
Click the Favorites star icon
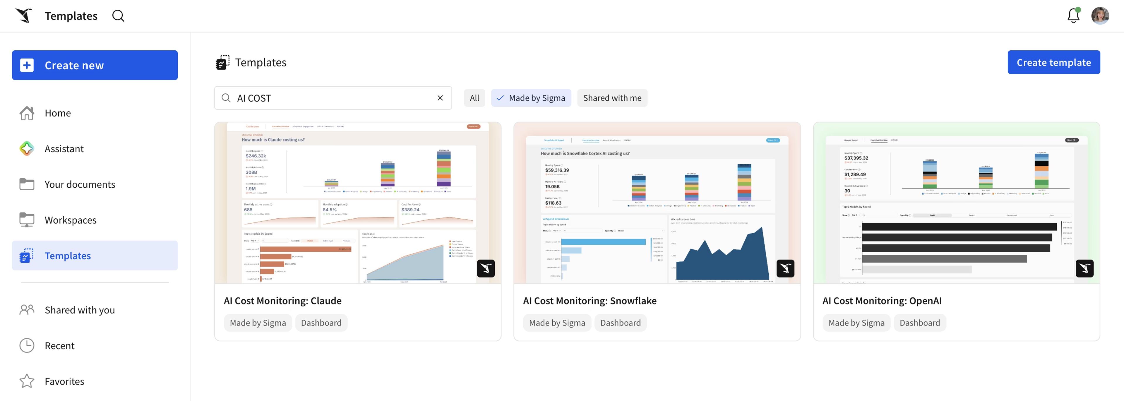pyautogui.click(x=27, y=381)
